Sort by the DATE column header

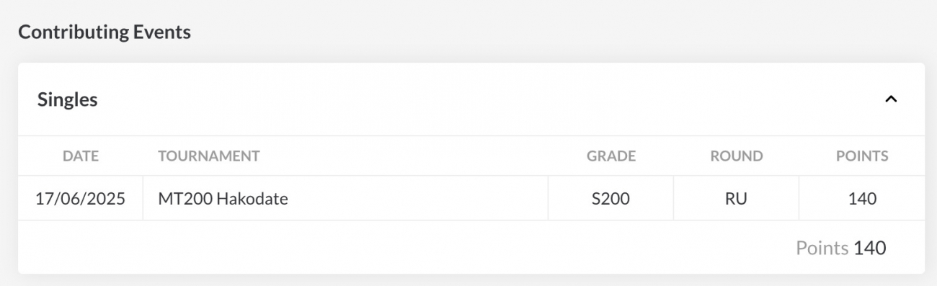pos(81,156)
